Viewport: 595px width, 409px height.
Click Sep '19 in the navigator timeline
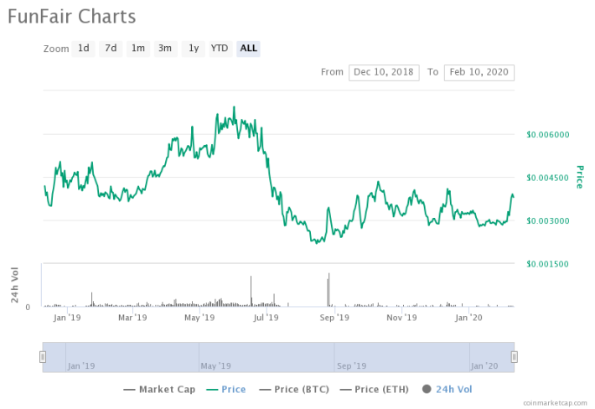coord(351,366)
